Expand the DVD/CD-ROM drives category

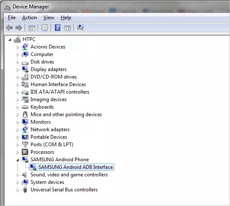click(x=18, y=77)
